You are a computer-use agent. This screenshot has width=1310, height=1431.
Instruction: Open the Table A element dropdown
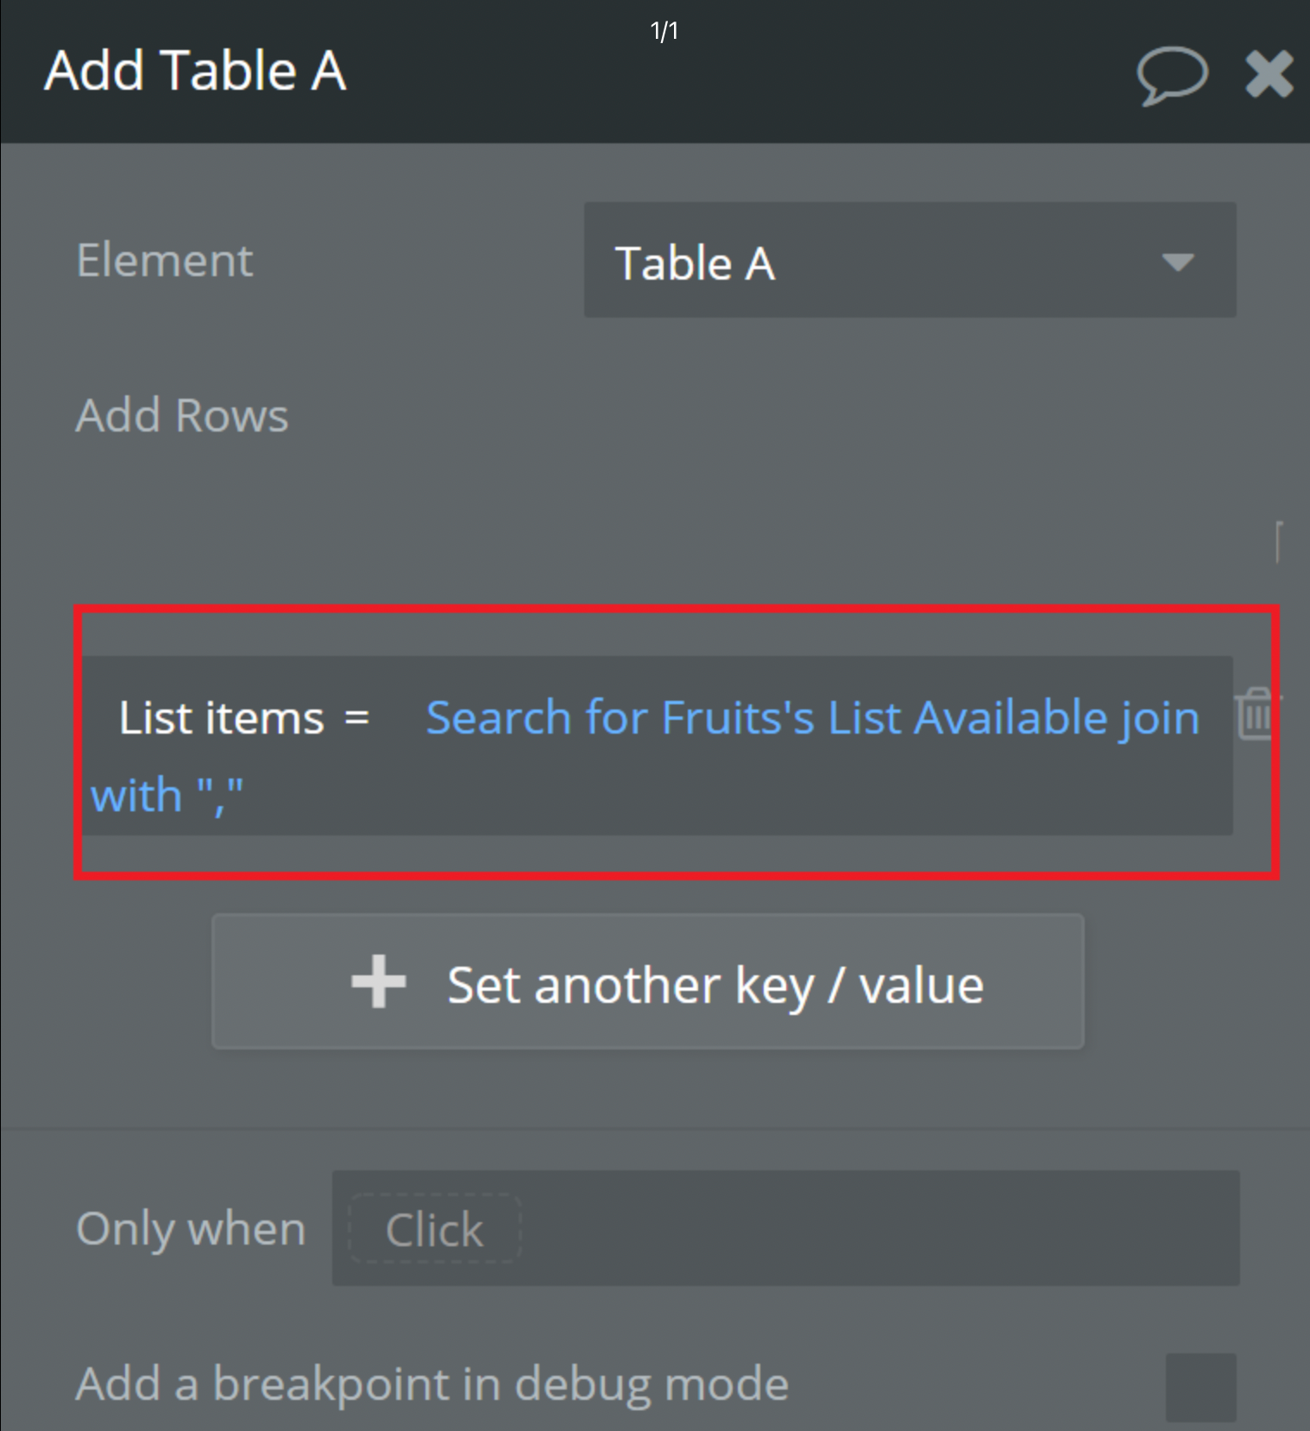[x=910, y=260]
